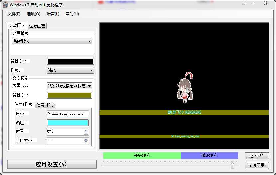The width and height of the screenshot is (276, 175).
Task: Select the 信息2样式 tab
Action: pyautogui.click(x=46, y=105)
